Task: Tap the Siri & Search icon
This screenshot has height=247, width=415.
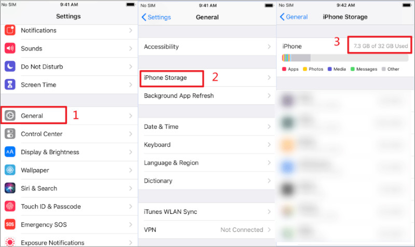Action: [x=10, y=188]
